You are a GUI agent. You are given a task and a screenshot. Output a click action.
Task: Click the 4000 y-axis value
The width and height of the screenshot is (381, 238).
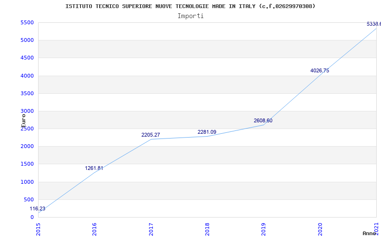click(27, 76)
